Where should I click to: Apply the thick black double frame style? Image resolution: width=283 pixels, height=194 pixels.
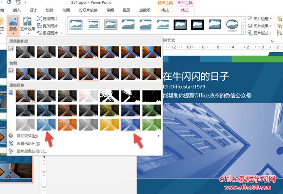[180, 24]
